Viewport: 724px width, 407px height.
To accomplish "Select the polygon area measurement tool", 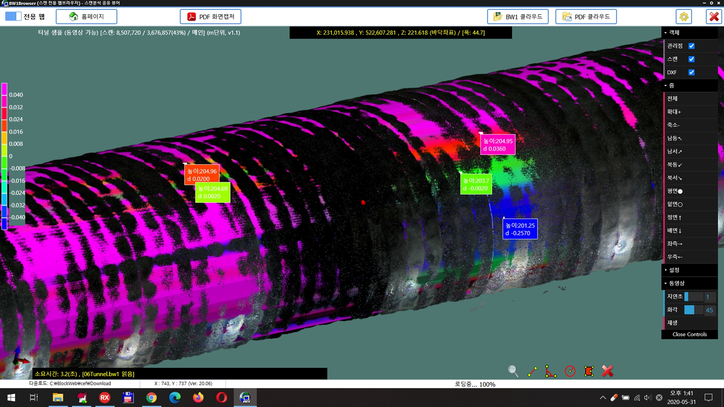I will click(589, 371).
